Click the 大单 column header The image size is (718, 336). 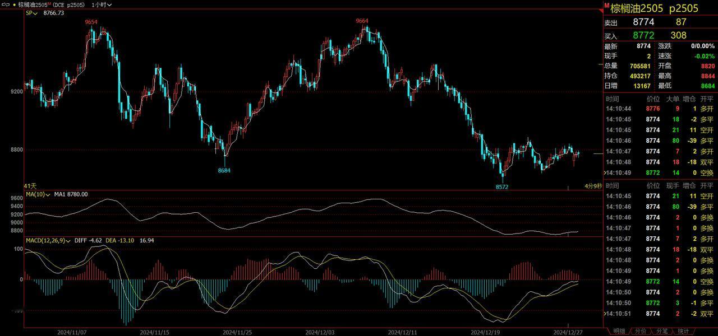click(672, 99)
